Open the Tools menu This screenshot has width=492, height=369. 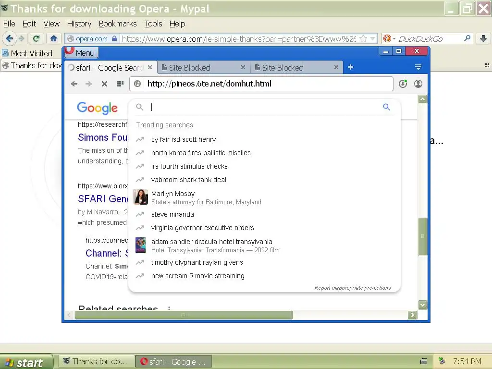click(153, 24)
